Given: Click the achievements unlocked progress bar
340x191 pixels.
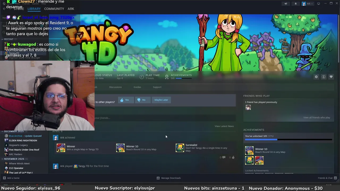Looking at the screenshot, I should coord(288,140).
